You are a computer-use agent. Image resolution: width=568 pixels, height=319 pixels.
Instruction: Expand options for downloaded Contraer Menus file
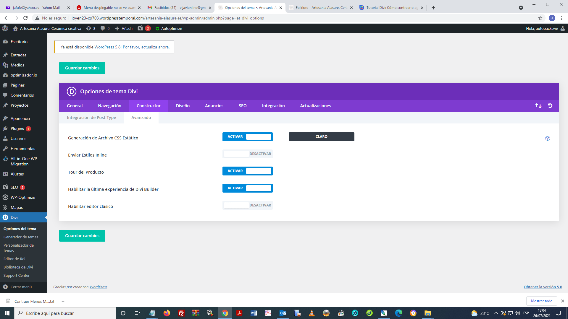coord(63,301)
